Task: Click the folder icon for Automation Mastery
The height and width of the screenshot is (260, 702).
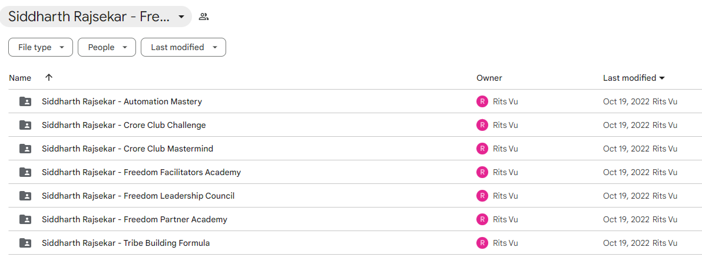Action: [x=25, y=102]
